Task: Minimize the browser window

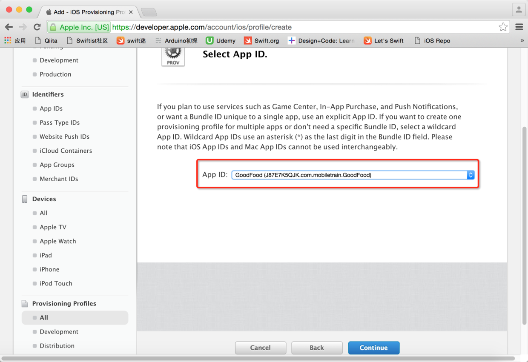Action: 19,9
